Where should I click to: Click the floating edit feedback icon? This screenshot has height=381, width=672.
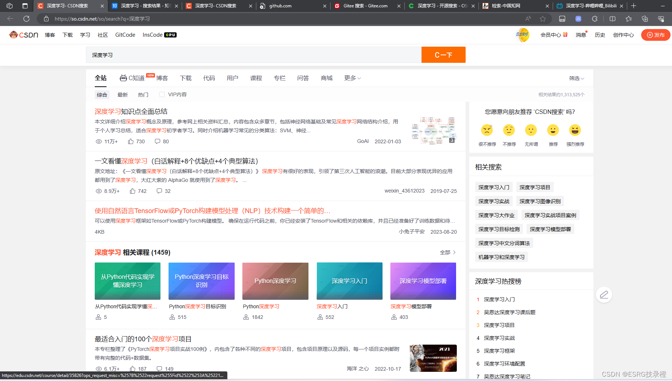[x=604, y=295]
